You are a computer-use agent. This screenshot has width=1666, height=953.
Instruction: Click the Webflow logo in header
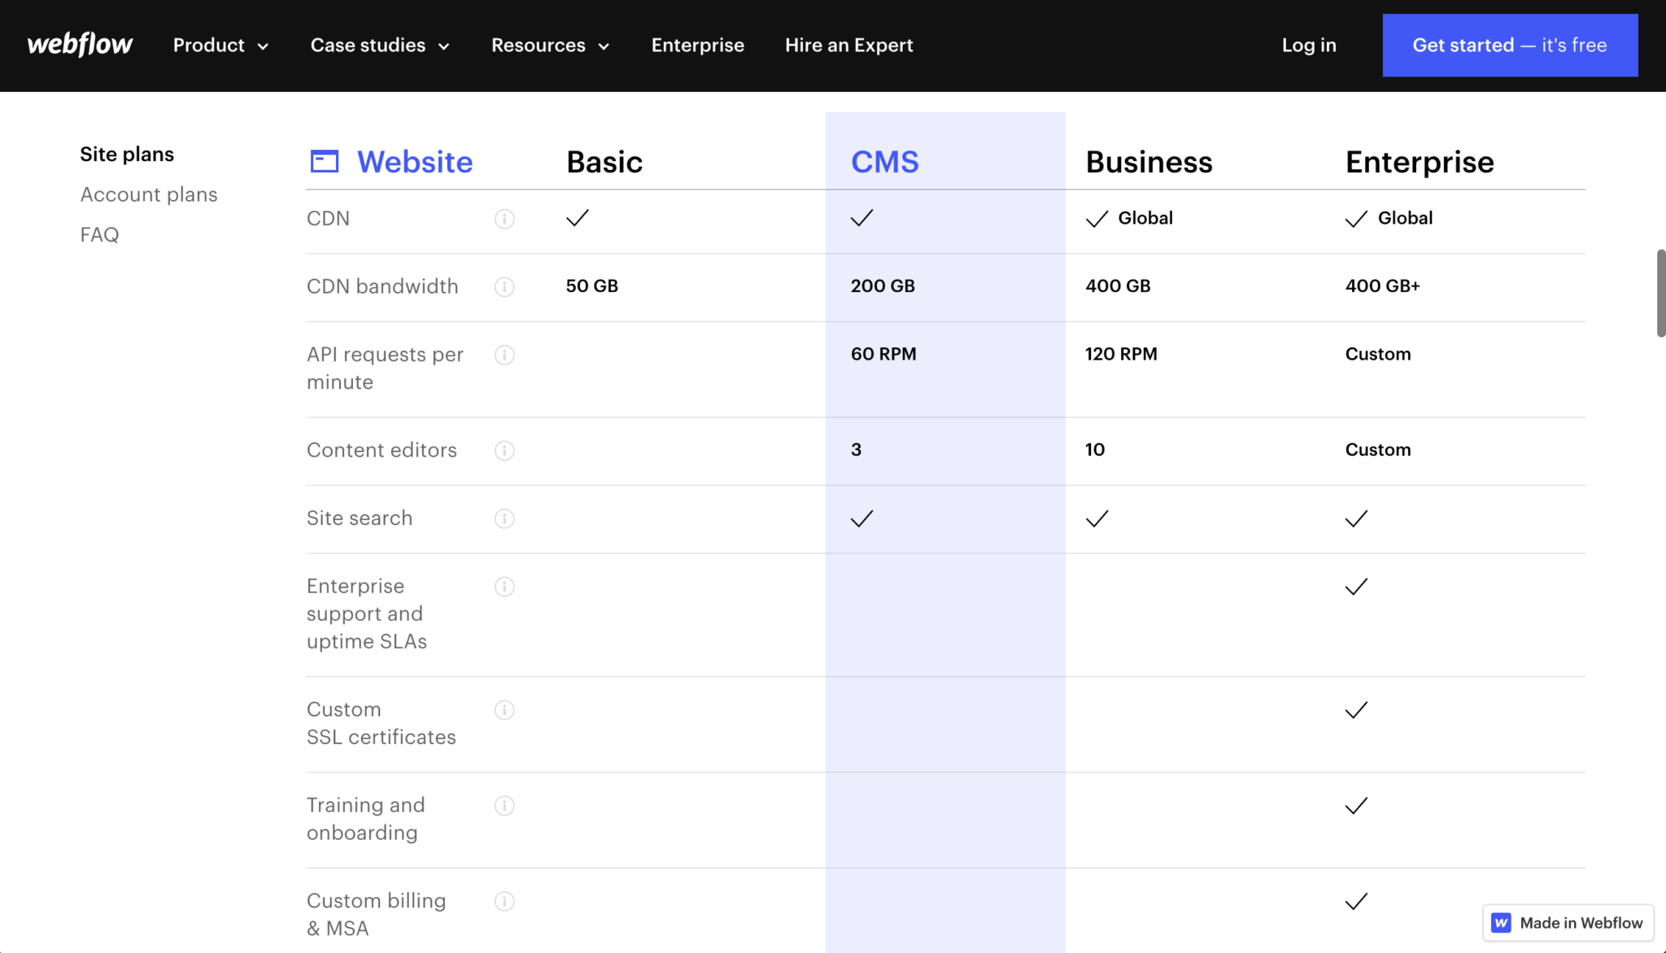[80, 45]
